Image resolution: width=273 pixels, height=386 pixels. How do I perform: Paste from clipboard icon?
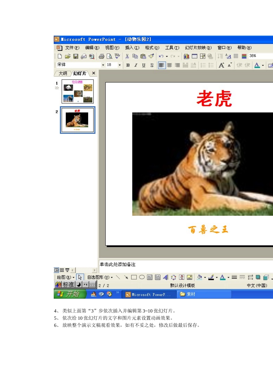coord(143,56)
